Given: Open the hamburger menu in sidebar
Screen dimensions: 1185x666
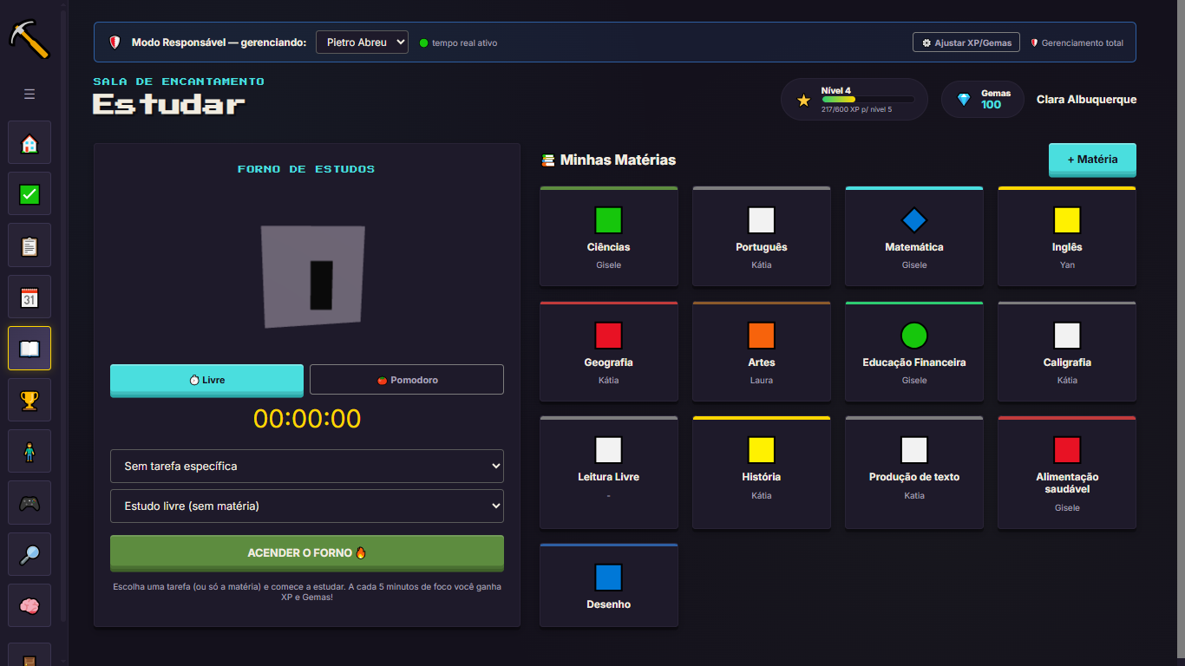Looking at the screenshot, I should pyautogui.click(x=29, y=94).
